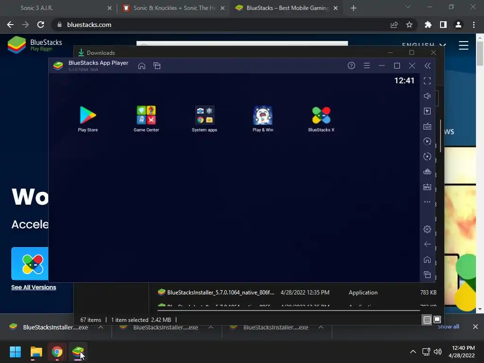Viewport: 484px width, 363px height.
Task: Expand second BlueStacksInstaller download options arrow
Action: point(211,327)
